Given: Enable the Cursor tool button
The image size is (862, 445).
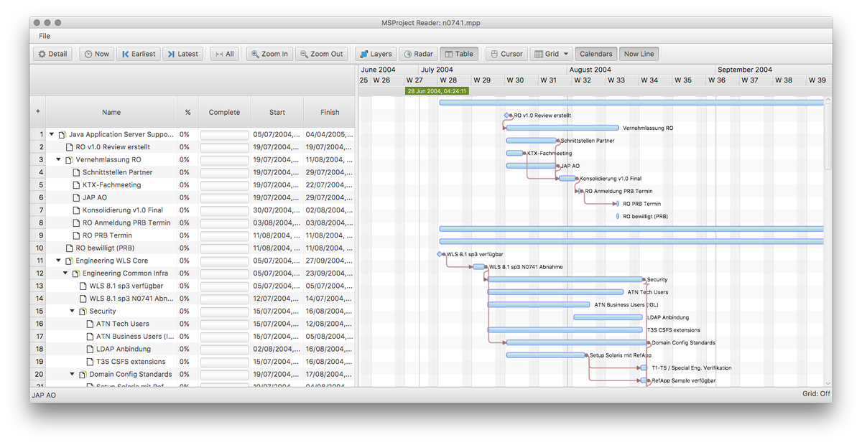Looking at the screenshot, I should (505, 54).
